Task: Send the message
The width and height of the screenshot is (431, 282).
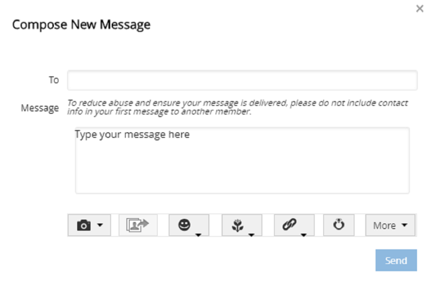Action: tap(396, 261)
